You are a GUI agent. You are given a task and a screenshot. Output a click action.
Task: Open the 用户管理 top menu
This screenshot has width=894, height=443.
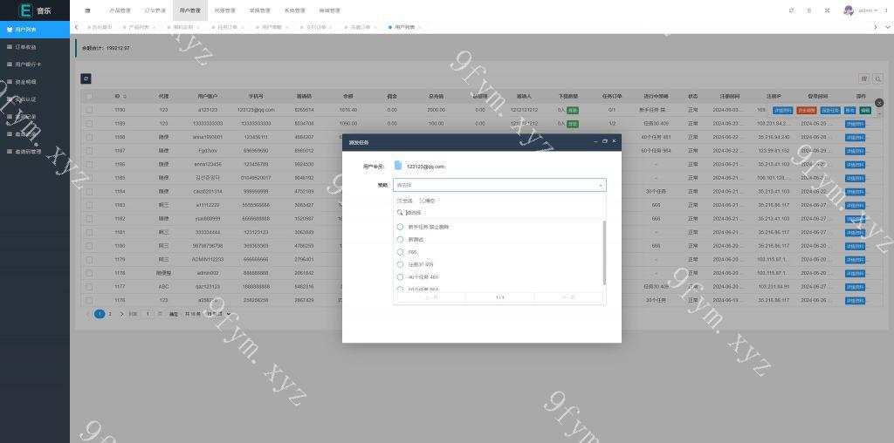189,10
